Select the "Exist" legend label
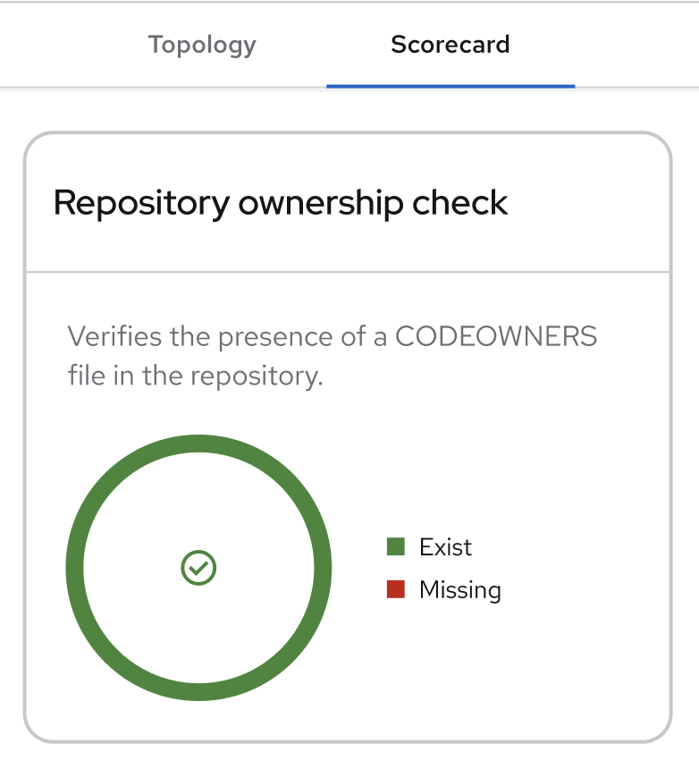The height and width of the screenshot is (769, 699). pyautogui.click(x=445, y=547)
